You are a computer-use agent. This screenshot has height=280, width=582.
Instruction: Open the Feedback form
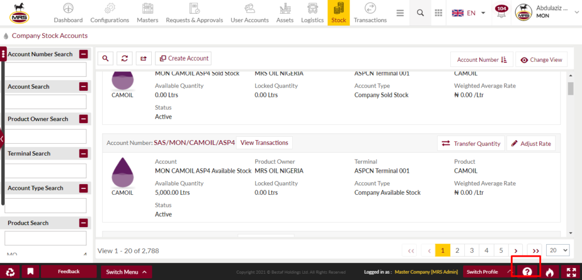click(69, 272)
